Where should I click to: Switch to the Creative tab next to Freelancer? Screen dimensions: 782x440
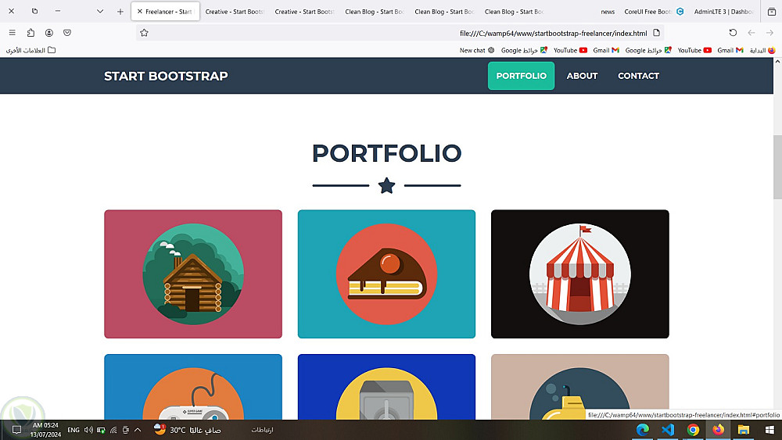tap(235, 12)
